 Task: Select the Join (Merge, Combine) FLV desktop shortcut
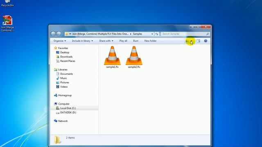pos(7,23)
